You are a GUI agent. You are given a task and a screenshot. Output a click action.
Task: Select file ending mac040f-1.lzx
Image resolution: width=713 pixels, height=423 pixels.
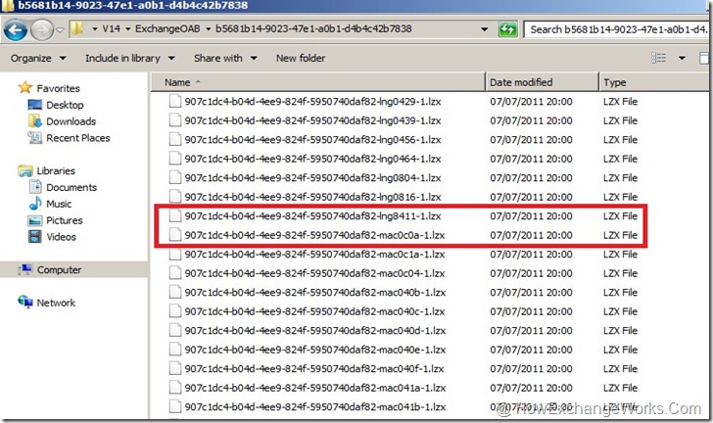314,369
